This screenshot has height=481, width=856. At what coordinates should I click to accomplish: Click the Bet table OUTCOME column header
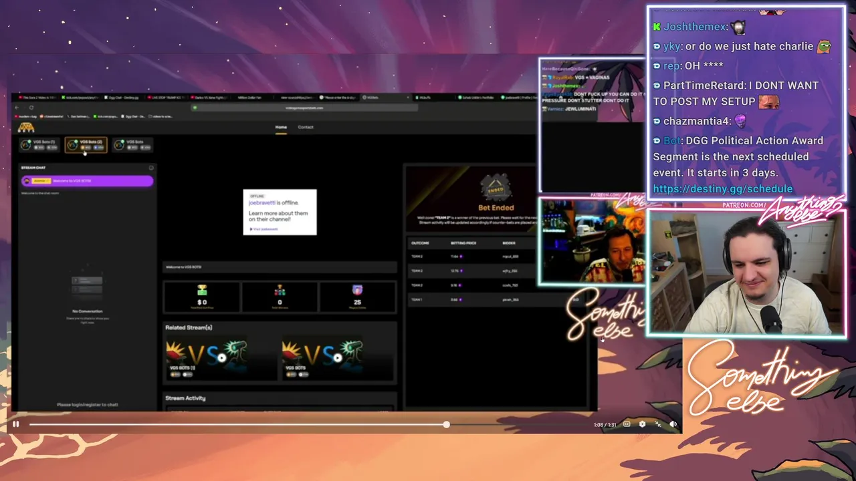[x=420, y=243]
